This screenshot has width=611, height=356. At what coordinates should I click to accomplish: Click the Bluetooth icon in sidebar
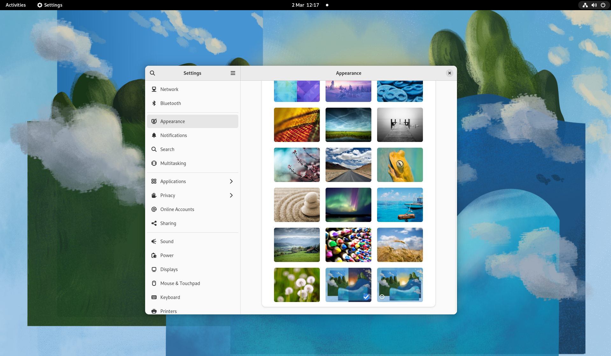(154, 103)
